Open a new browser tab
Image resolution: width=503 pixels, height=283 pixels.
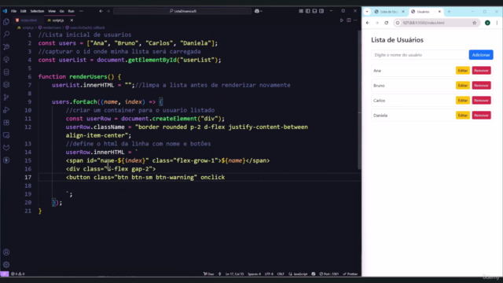click(x=449, y=12)
